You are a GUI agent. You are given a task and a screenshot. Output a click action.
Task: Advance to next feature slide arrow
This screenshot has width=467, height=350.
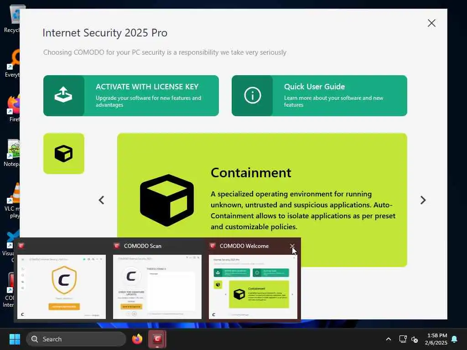coord(423,200)
